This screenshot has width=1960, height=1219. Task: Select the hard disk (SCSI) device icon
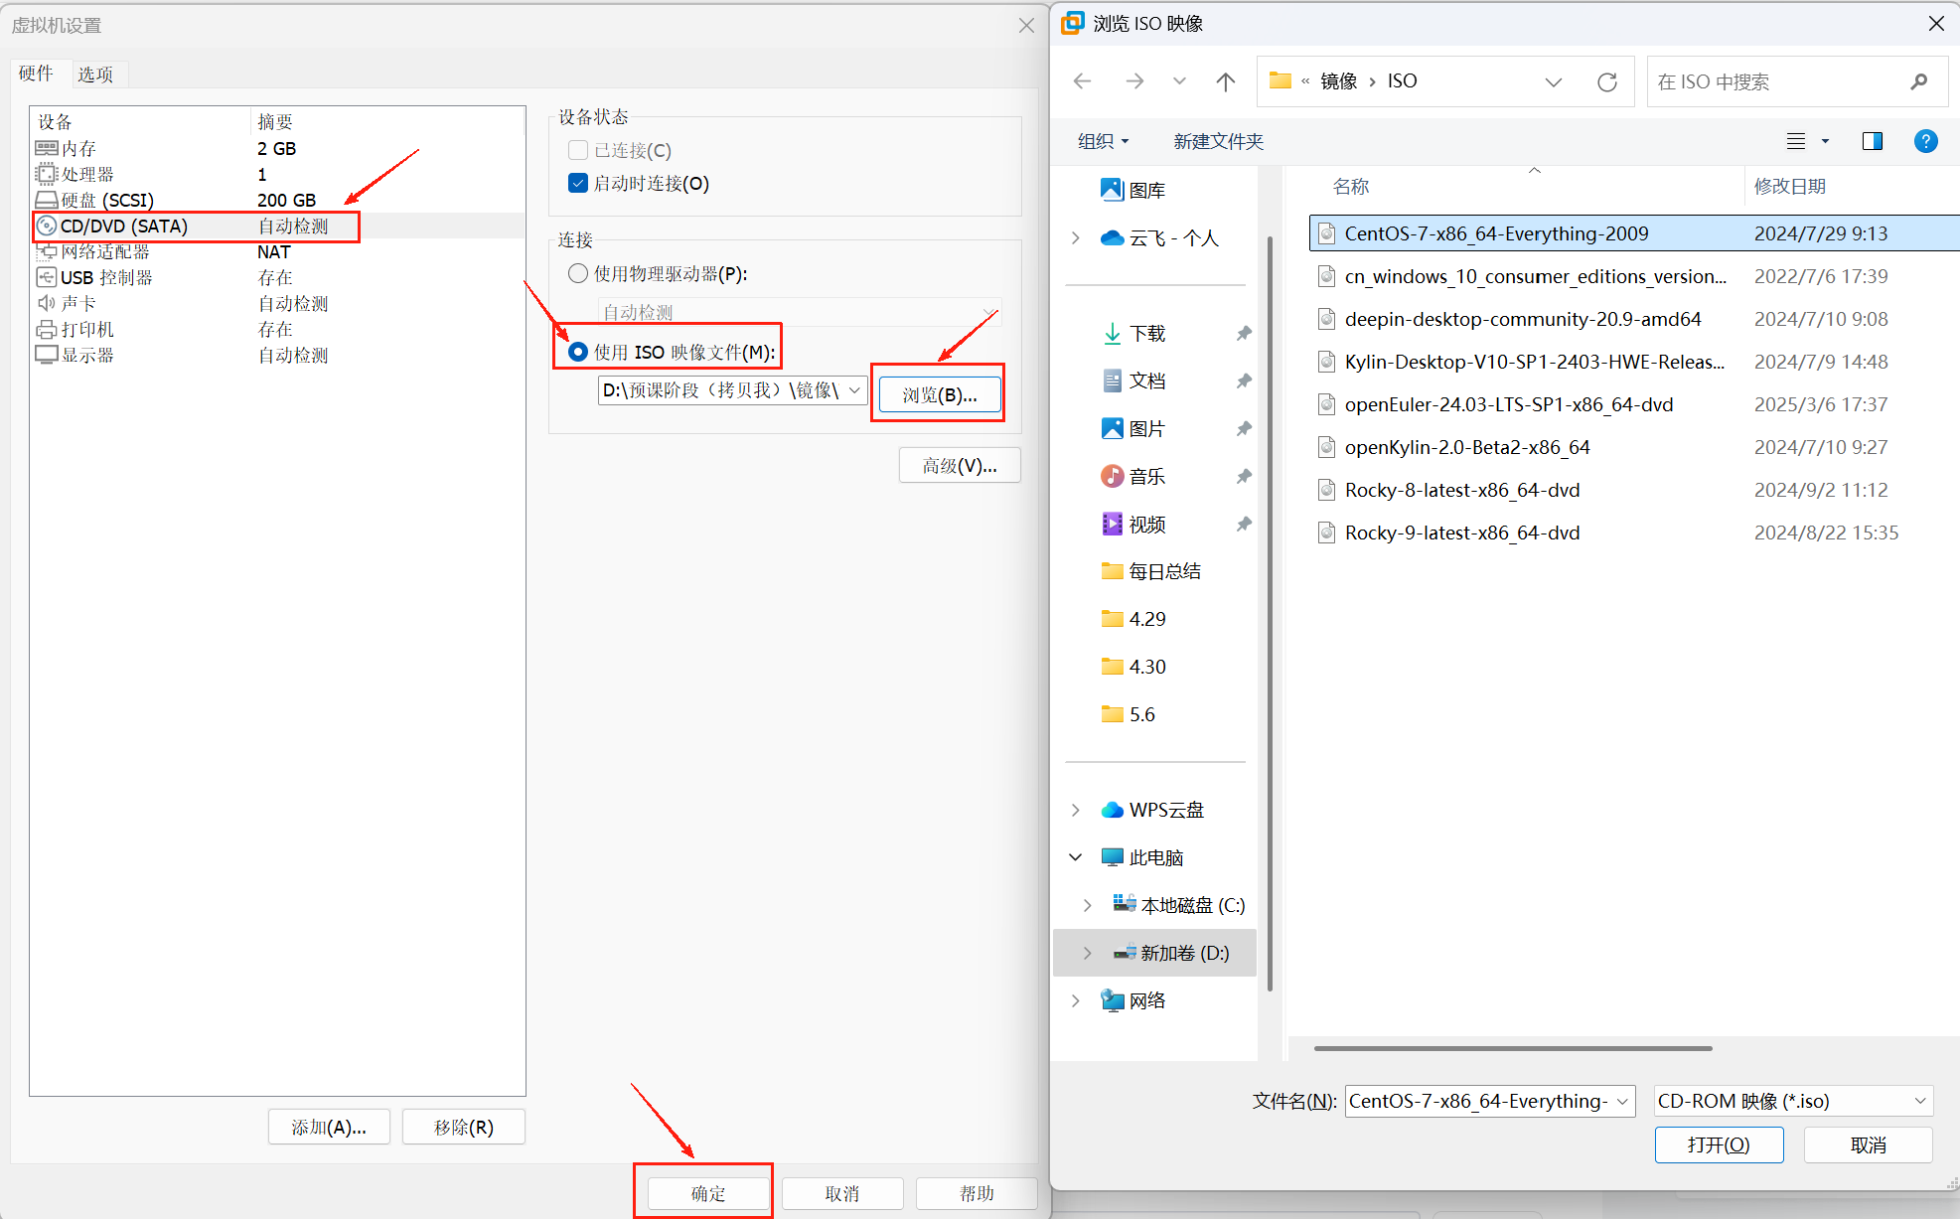click(47, 200)
